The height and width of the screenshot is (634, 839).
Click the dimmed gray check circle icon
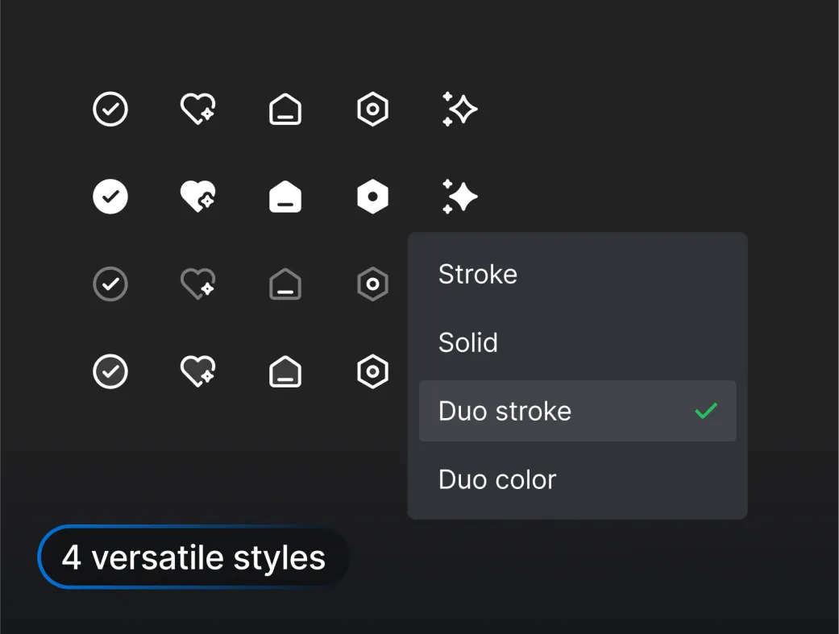point(110,284)
